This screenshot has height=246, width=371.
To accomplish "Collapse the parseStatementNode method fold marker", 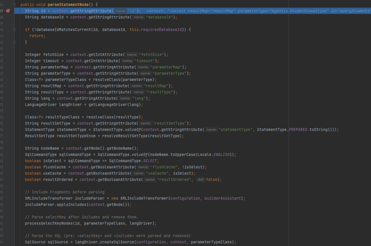I will (14, 5).
